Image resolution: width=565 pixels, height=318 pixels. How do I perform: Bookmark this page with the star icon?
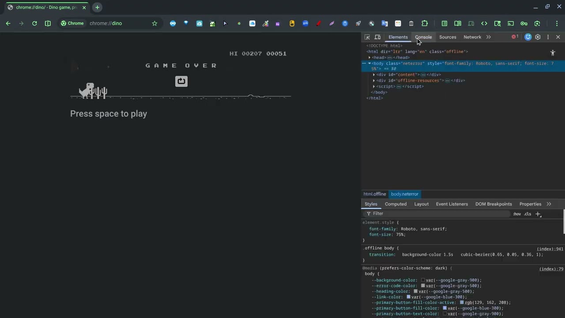tap(154, 23)
